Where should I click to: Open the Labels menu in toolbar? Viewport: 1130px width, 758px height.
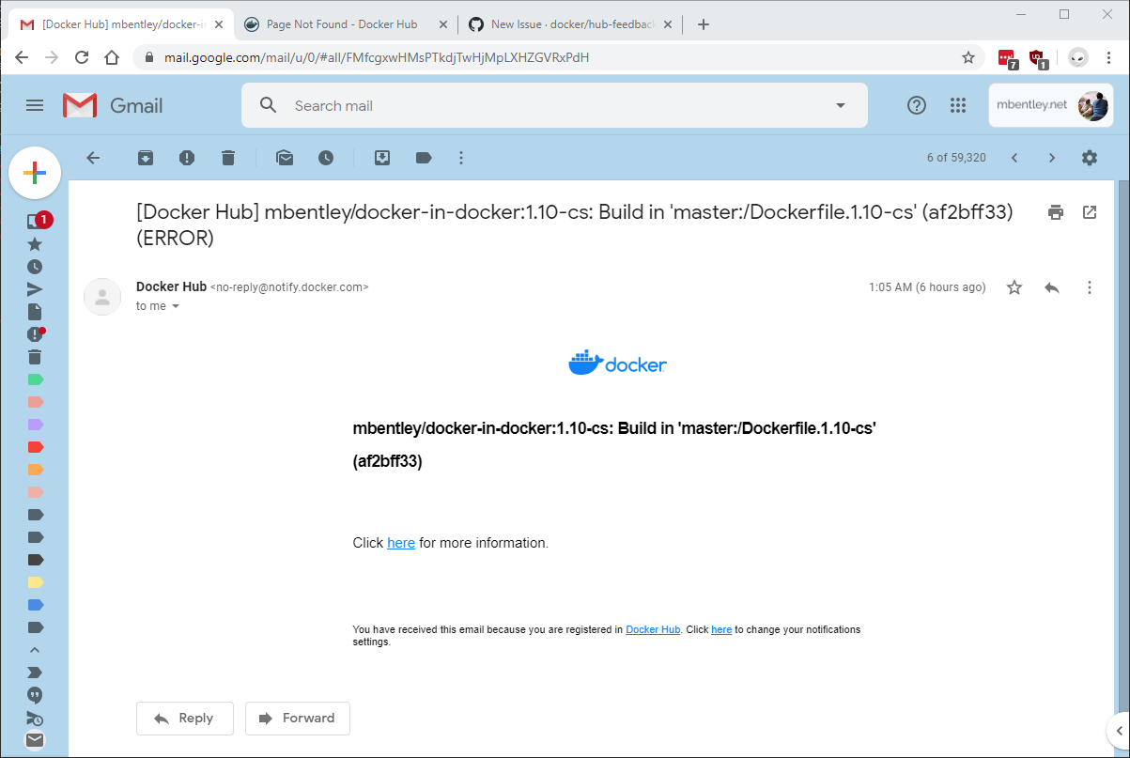424,158
